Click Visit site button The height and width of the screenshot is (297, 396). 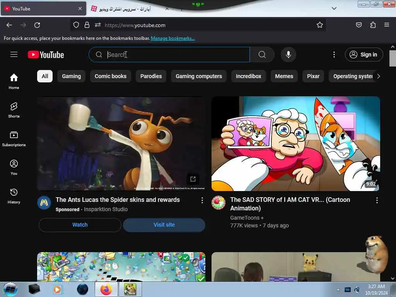(x=164, y=225)
